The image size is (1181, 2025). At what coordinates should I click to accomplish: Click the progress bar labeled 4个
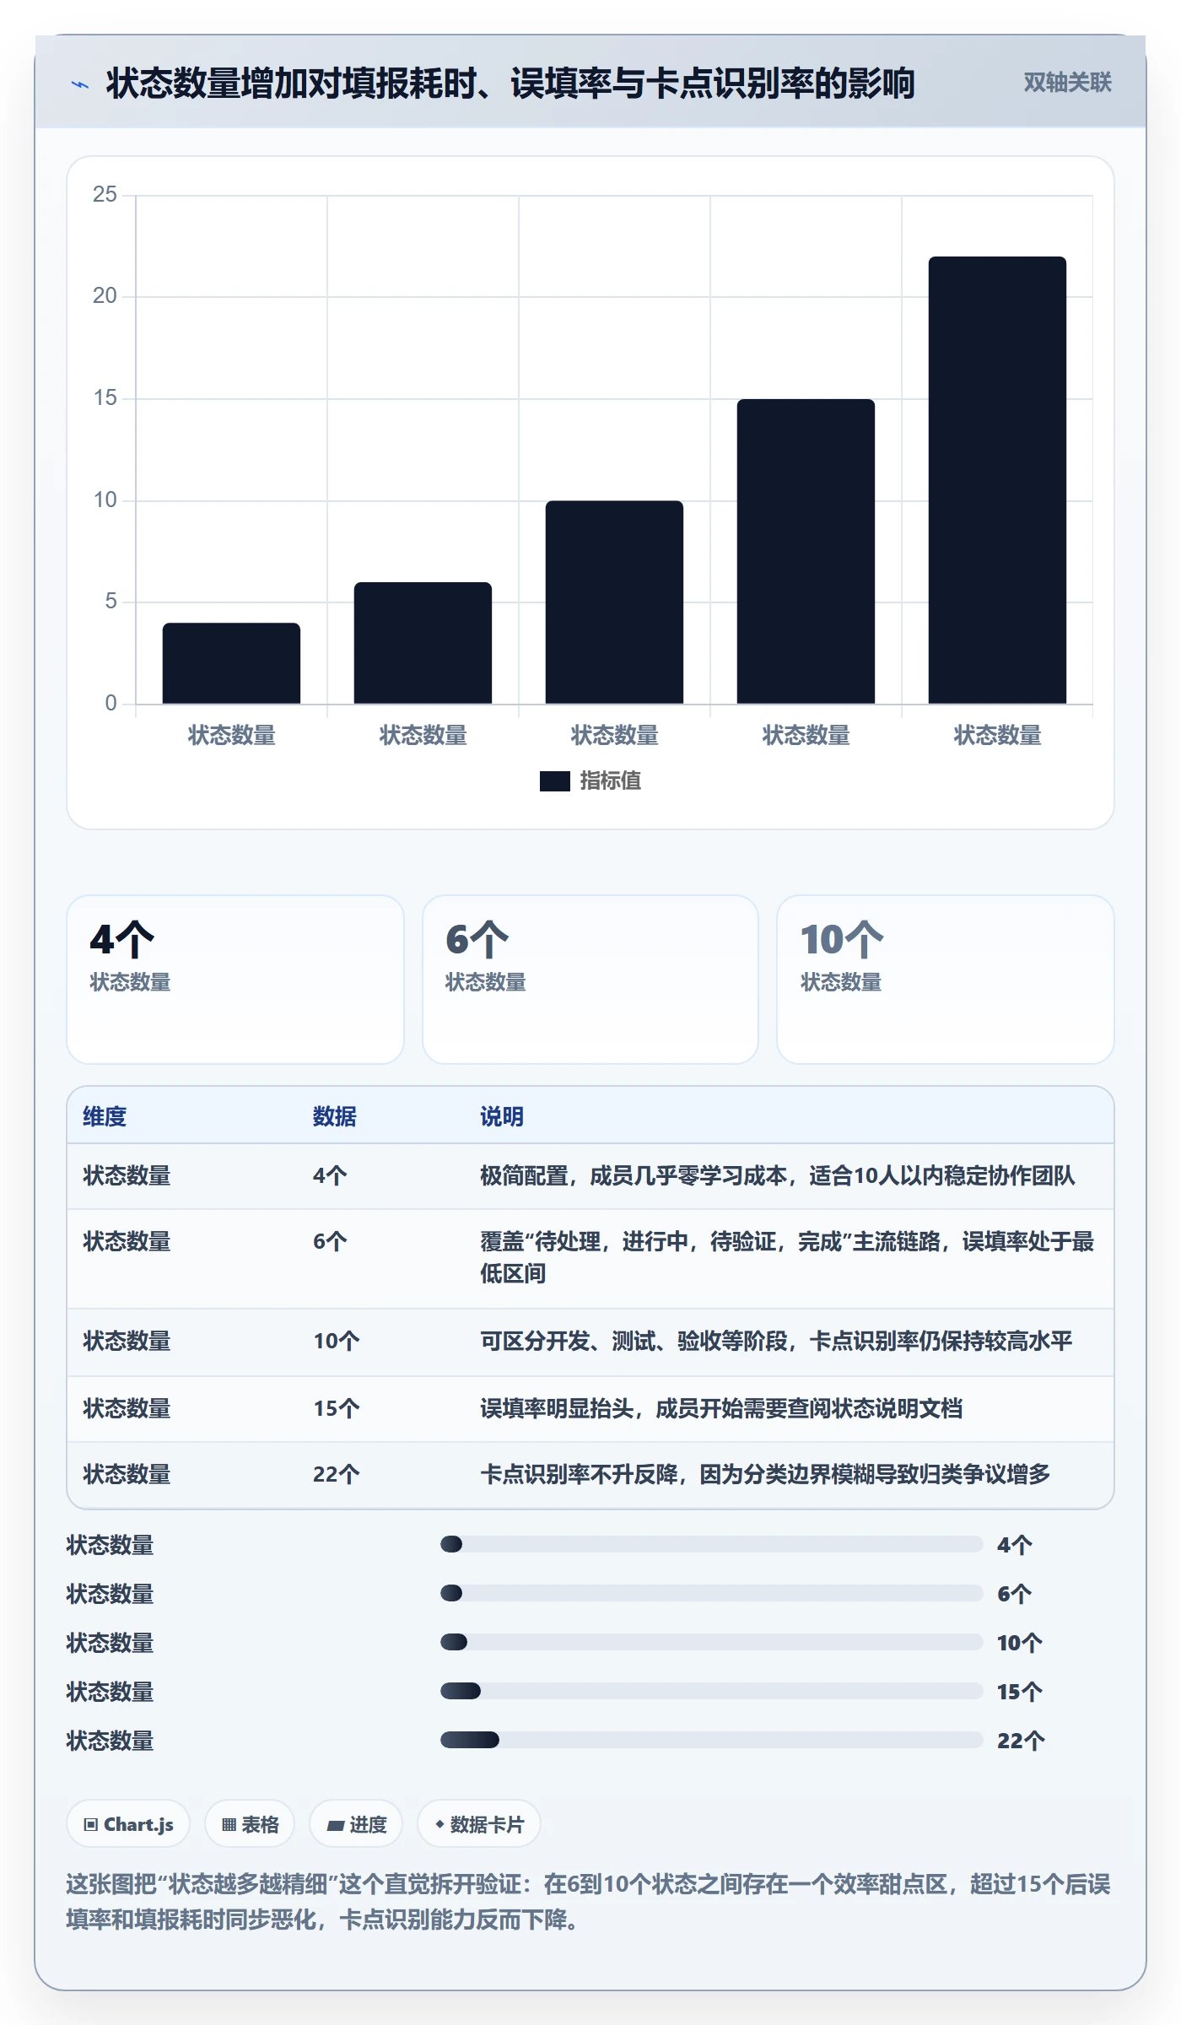(x=711, y=1544)
